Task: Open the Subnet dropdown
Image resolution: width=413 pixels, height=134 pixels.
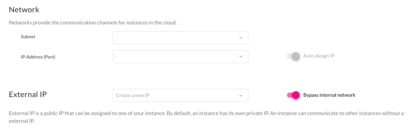Action: tap(180, 38)
